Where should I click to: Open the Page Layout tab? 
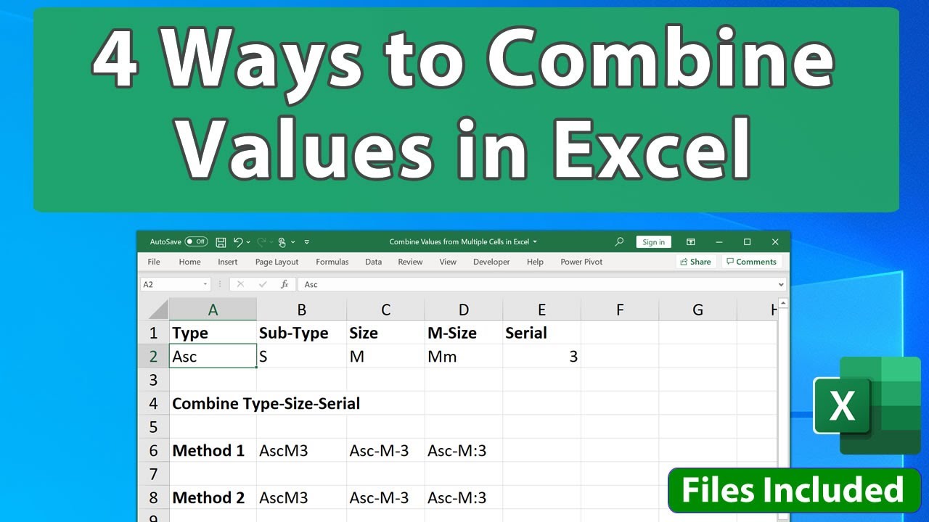coord(277,262)
